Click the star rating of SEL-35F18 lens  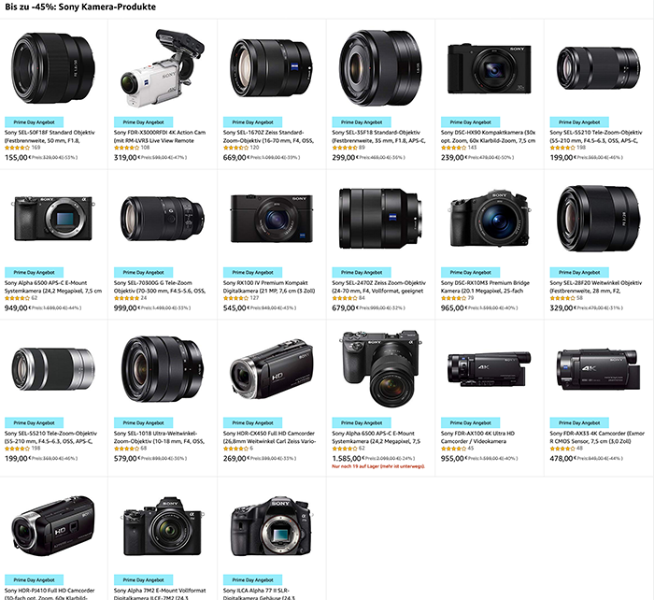click(x=344, y=148)
